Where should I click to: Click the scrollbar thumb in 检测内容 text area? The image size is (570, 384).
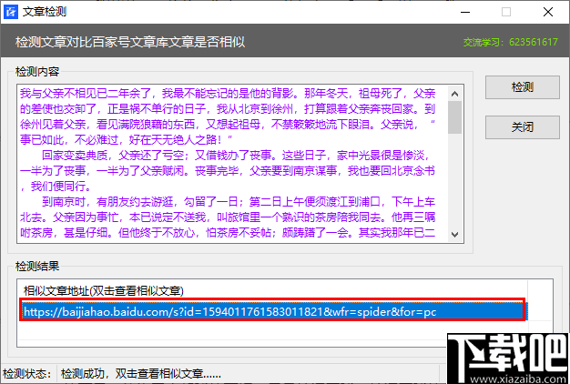[454, 117]
